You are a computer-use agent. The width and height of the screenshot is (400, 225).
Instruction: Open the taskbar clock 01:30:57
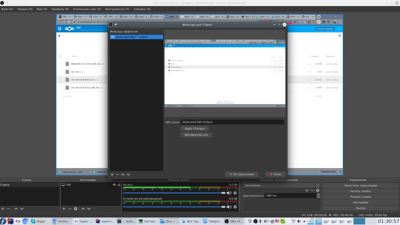[388, 221]
